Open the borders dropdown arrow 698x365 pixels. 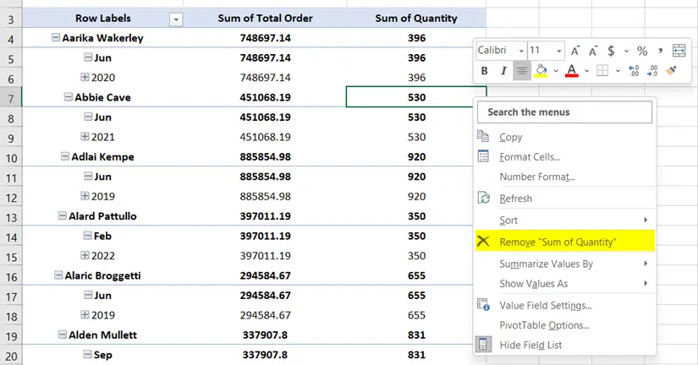(618, 71)
